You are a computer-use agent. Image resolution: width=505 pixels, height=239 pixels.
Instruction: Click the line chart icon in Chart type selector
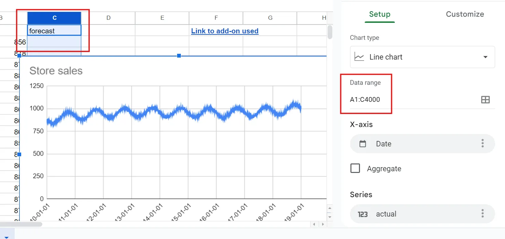click(359, 57)
